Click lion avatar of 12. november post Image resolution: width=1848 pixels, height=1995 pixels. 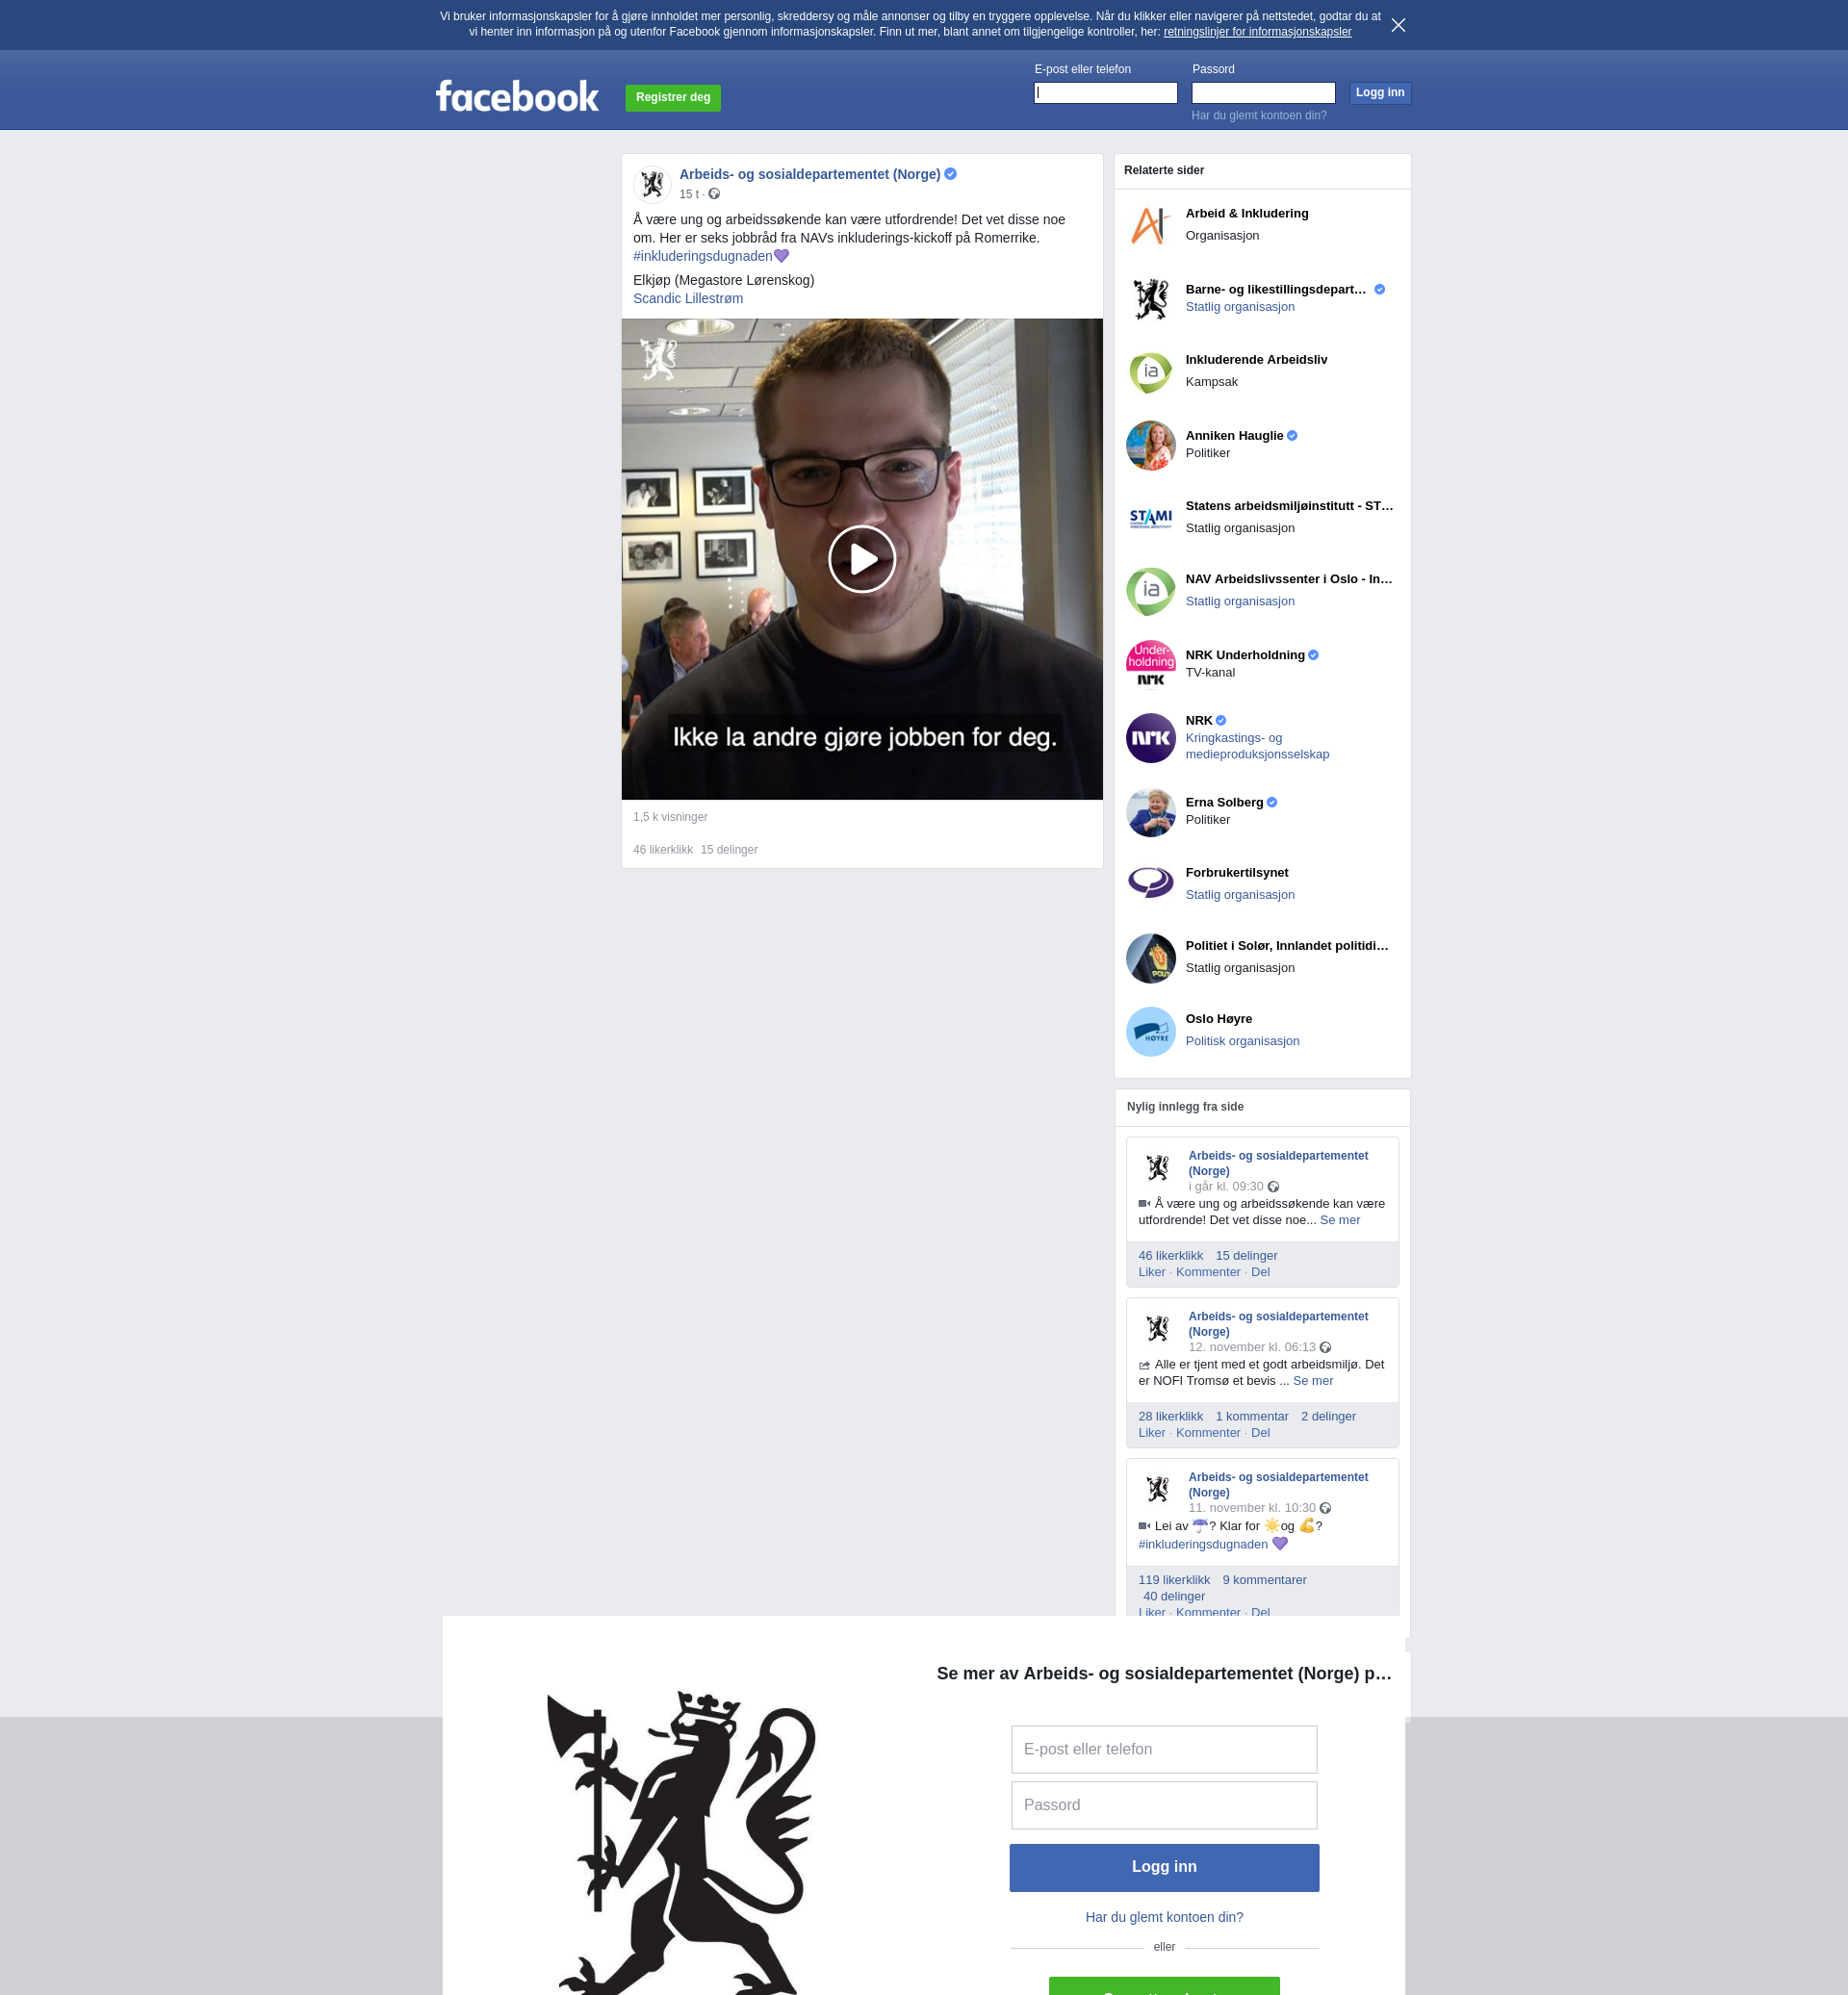coord(1157,1328)
